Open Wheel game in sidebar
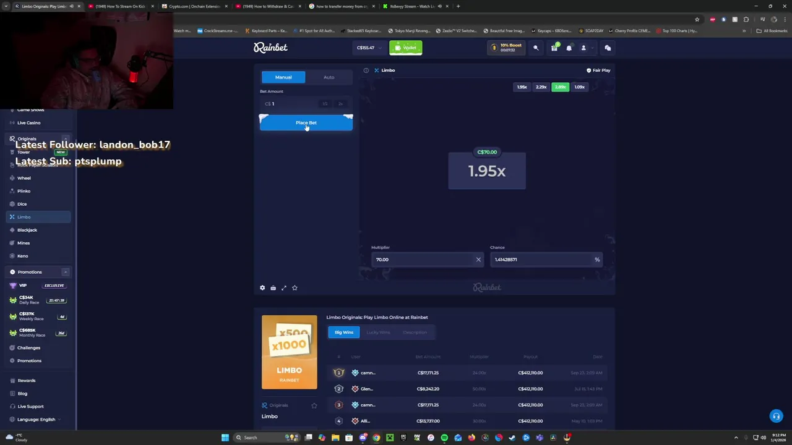This screenshot has height=445, width=792. click(24, 178)
